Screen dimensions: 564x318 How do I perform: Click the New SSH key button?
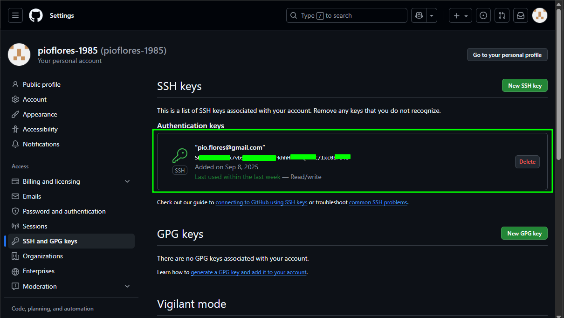click(524, 86)
